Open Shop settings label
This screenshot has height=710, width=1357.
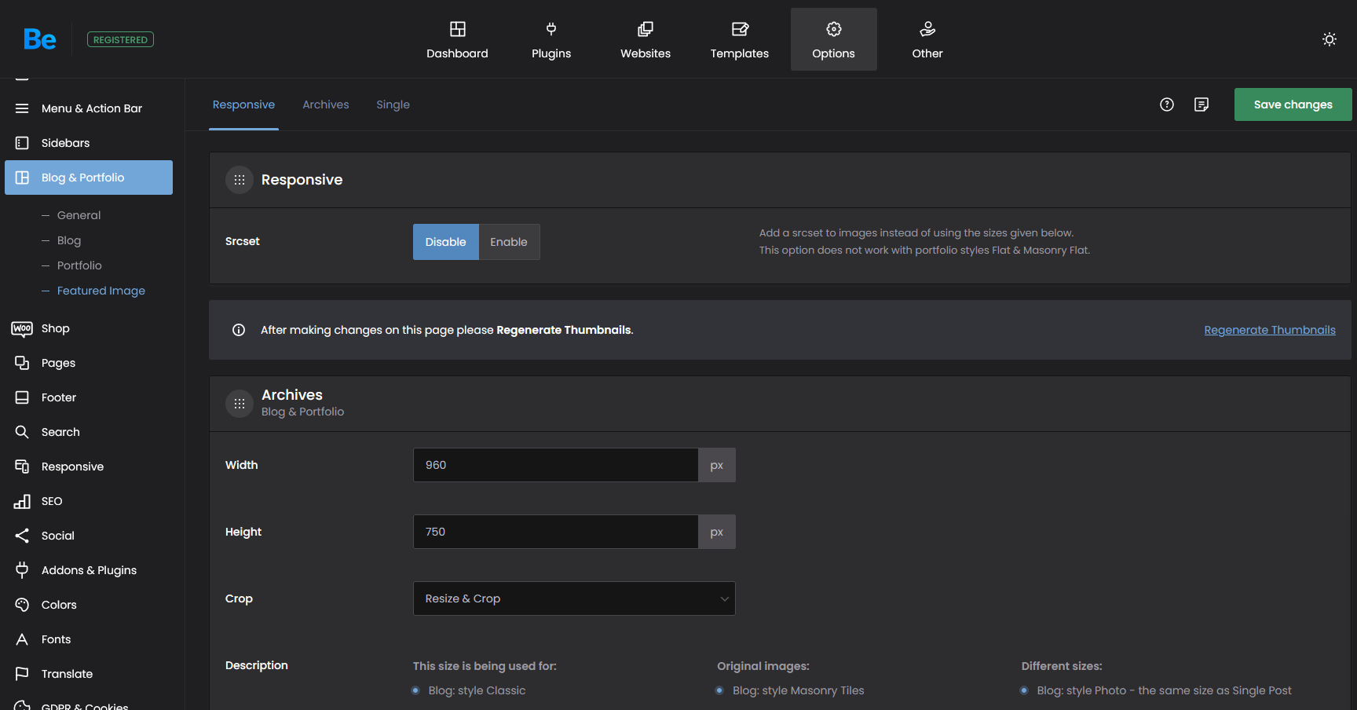tap(55, 328)
